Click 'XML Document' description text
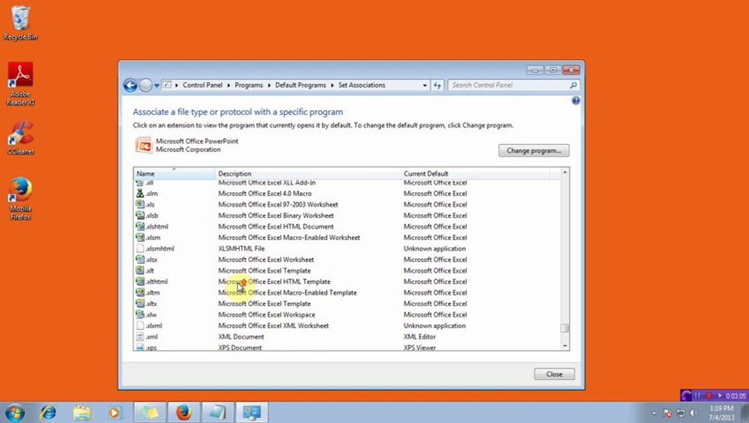 [x=241, y=337]
